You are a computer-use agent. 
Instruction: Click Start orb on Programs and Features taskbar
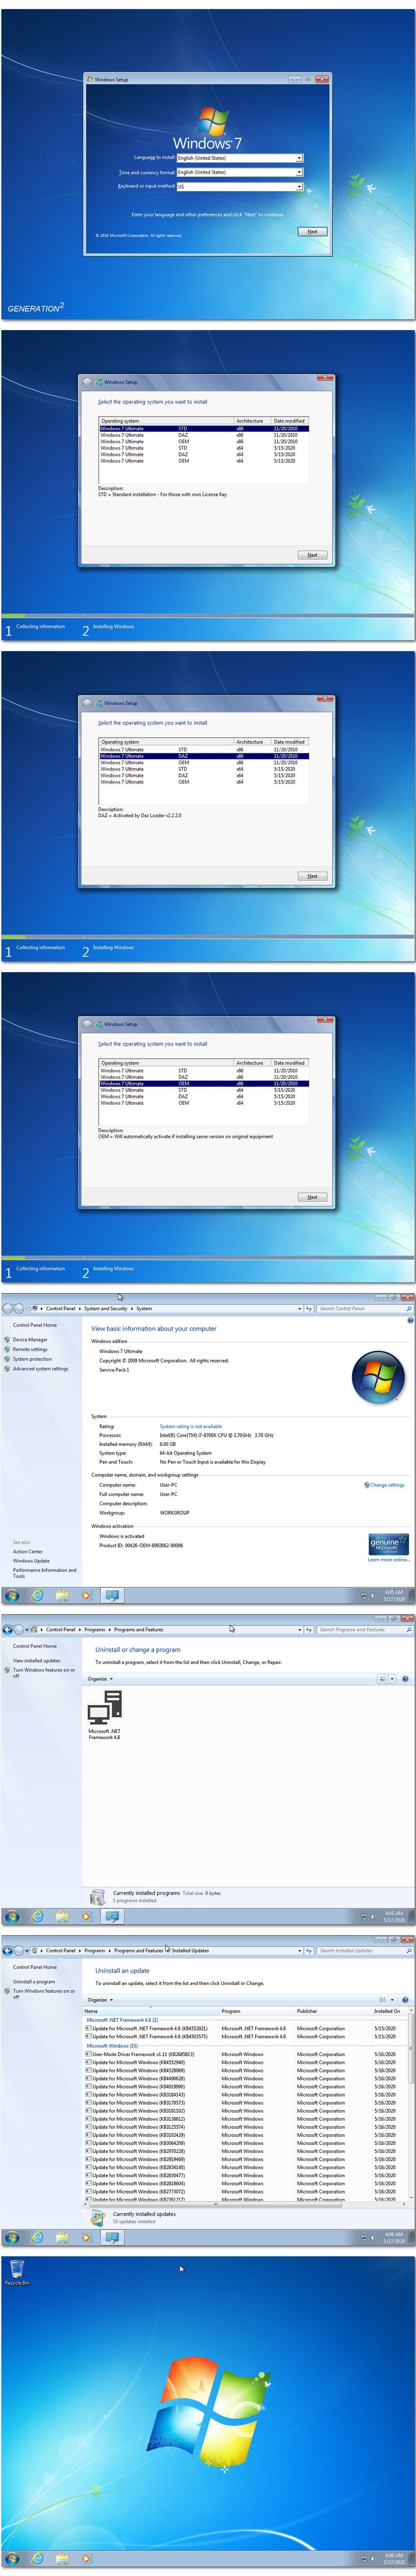point(12,1916)
